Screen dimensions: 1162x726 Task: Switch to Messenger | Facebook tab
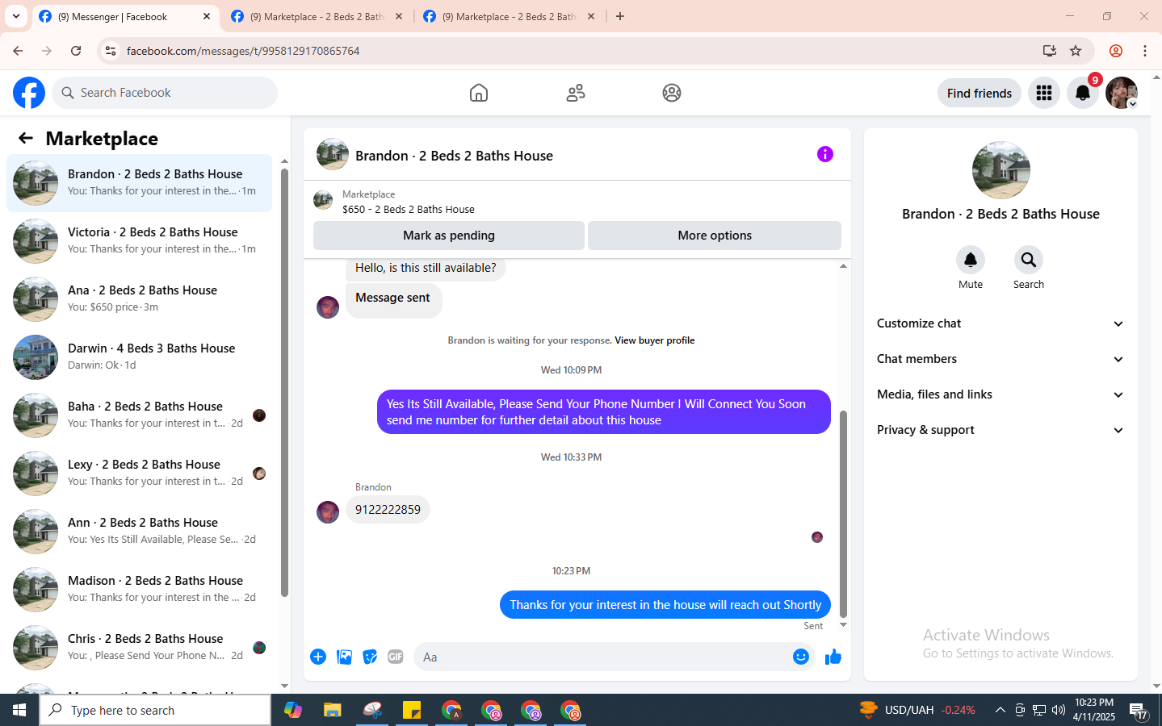(x=125, y=16)
